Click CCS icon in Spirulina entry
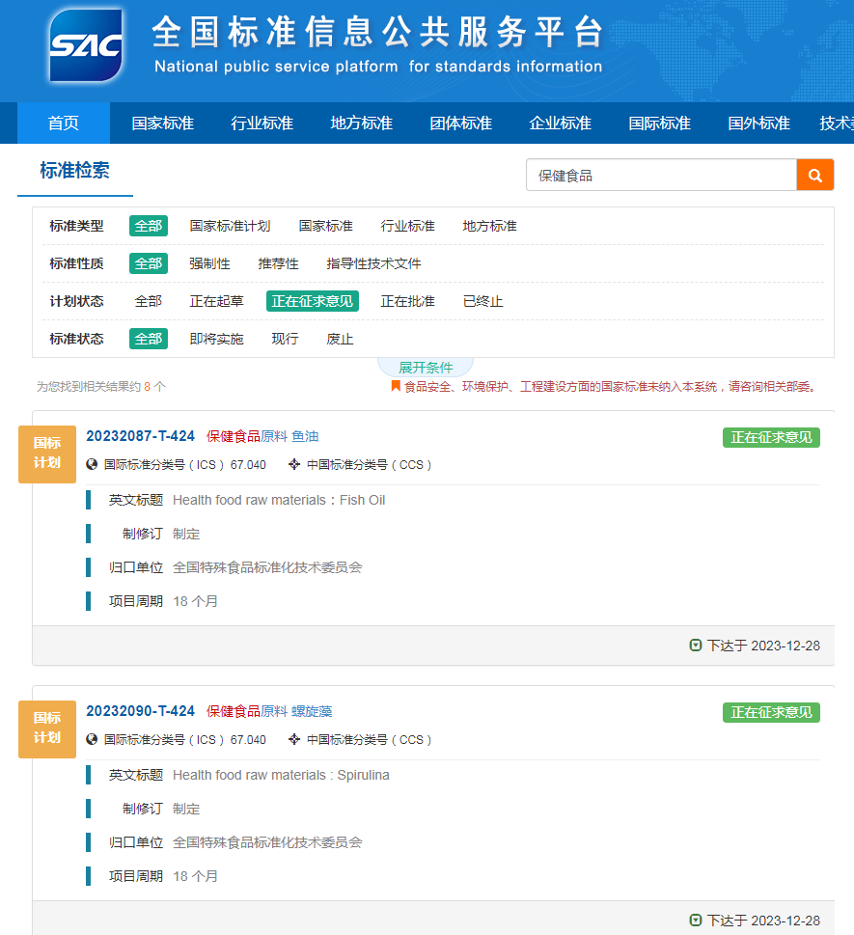The height and width of the screenshot is (935, 854). pos(294,739)
